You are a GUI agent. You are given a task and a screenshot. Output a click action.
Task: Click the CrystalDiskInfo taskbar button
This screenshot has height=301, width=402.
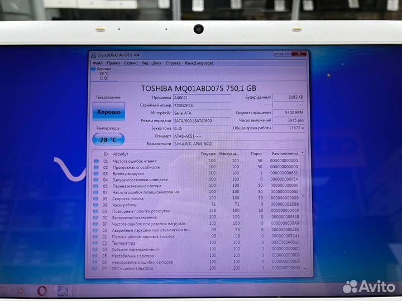coord(63,292)
